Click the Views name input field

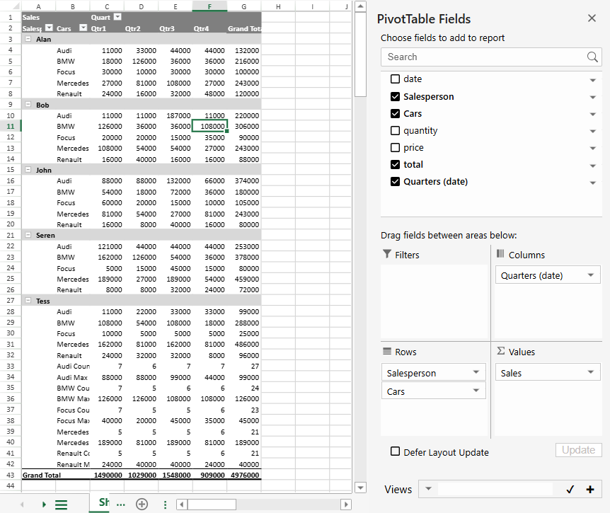tap(495, 489)
